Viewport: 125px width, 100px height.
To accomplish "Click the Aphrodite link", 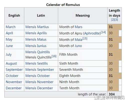I will [x=92, y=33].
